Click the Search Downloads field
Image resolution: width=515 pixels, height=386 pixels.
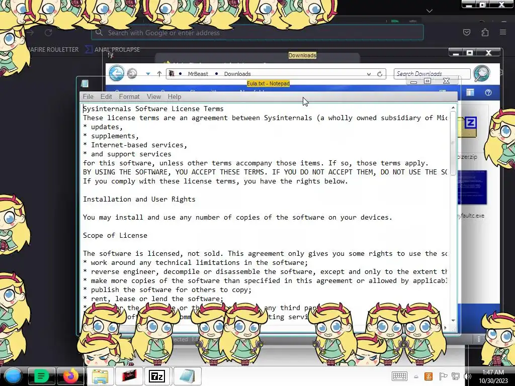click(x=432, y=73)
